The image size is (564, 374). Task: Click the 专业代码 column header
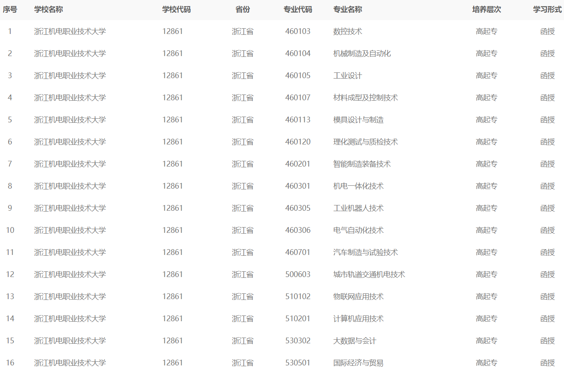[x=298, y=9]
